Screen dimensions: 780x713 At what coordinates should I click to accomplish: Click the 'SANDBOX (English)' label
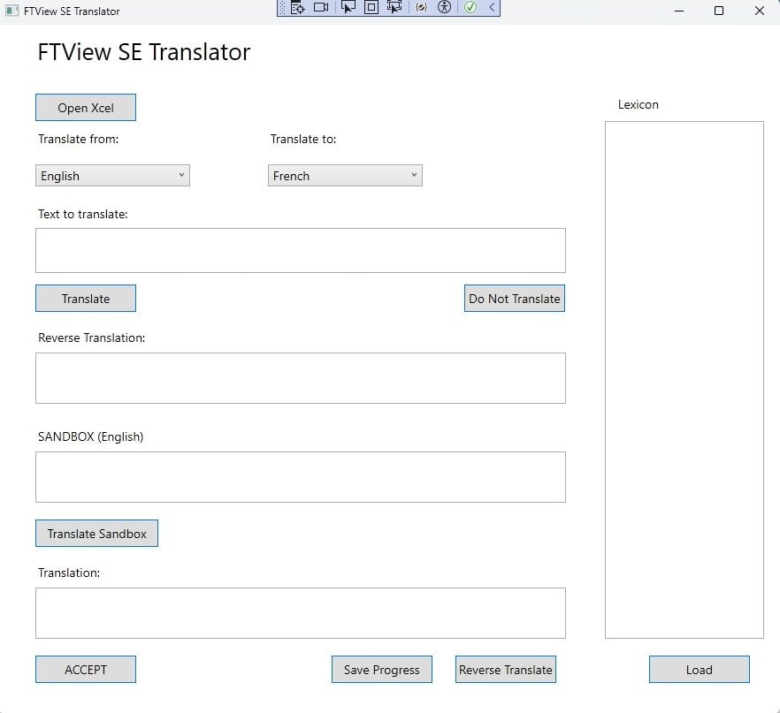(x=90, y=436)
